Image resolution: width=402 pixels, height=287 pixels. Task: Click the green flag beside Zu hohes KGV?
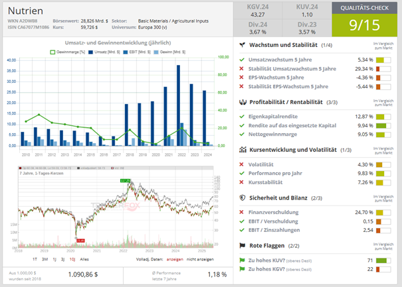(x=242, y=269)
